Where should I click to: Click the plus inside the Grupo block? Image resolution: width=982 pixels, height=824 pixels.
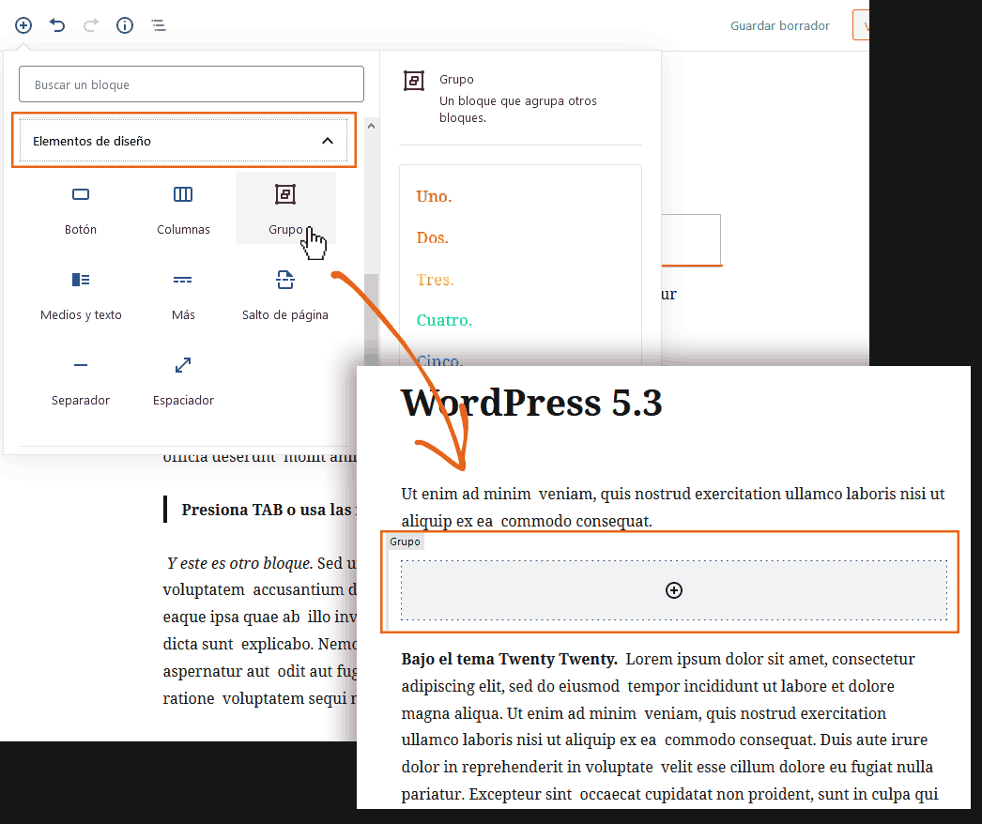(x=673, y=590)
